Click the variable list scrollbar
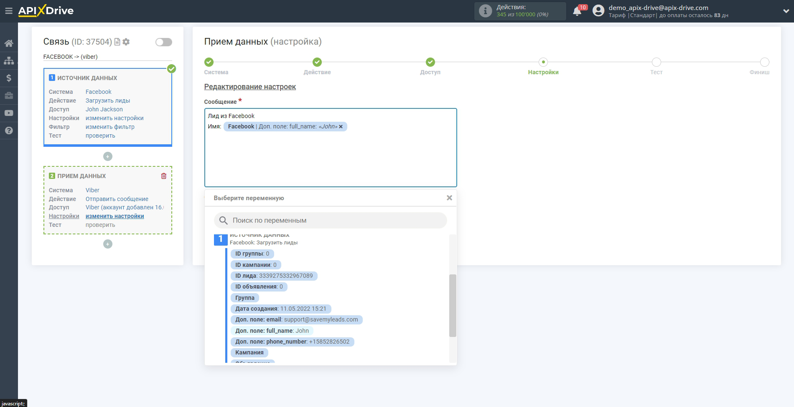 point(453,305)
